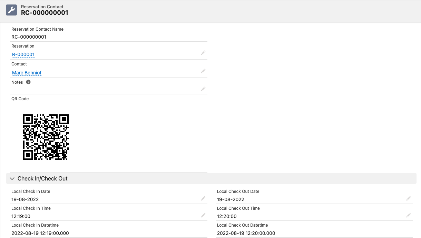Click pencil icon for Local Check Out Time

(x=408, y=215)
